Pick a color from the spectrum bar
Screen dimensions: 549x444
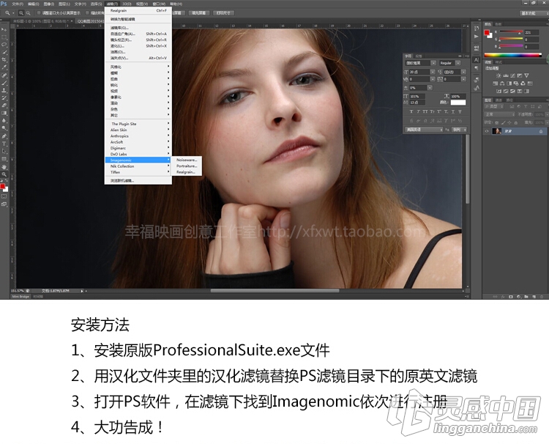coord(512,55)
